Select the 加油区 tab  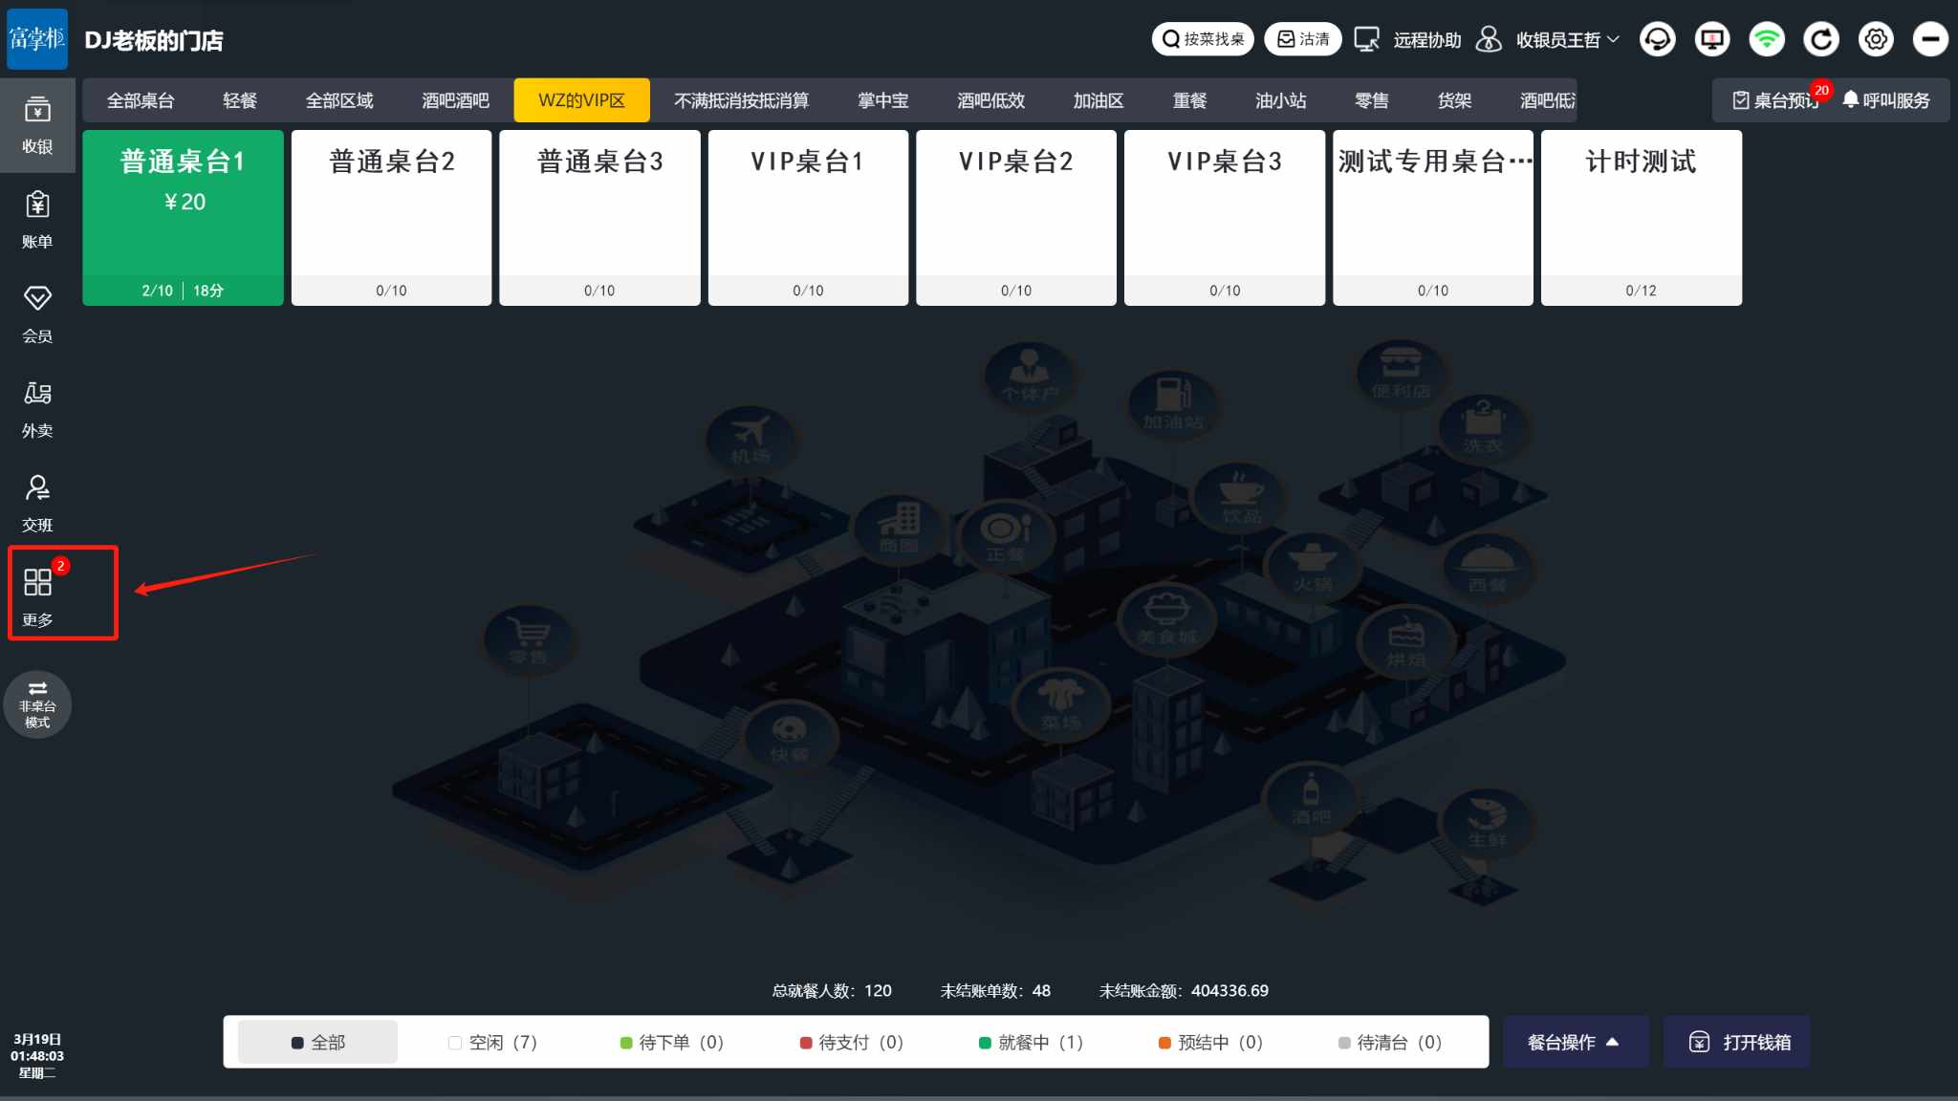pyautogui.click(x=1098, y=100)
